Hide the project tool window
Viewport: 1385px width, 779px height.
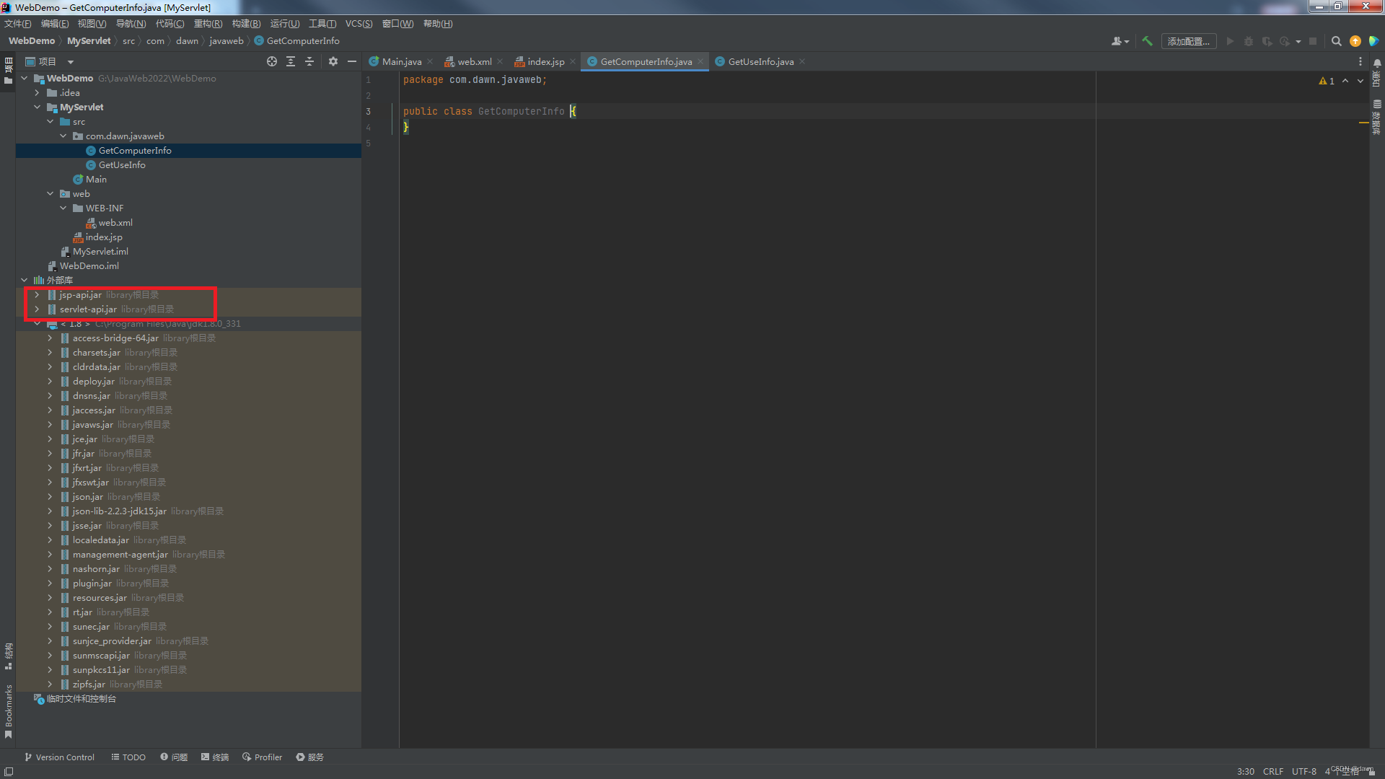352,61
